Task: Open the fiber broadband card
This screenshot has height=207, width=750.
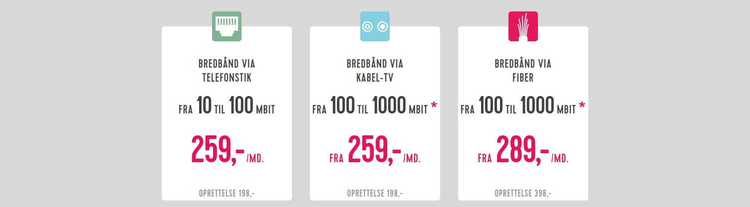Action: point(523,113)
